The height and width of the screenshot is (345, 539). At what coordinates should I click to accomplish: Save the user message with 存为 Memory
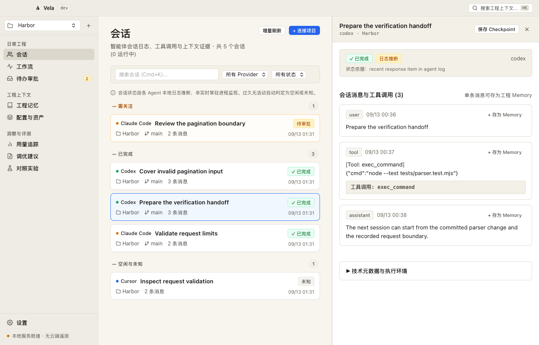tap(505, 115)
